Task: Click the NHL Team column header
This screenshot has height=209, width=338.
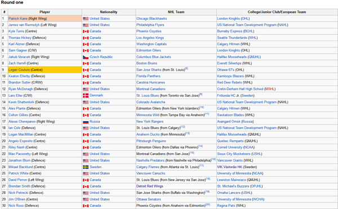Action: coord(176,12)
